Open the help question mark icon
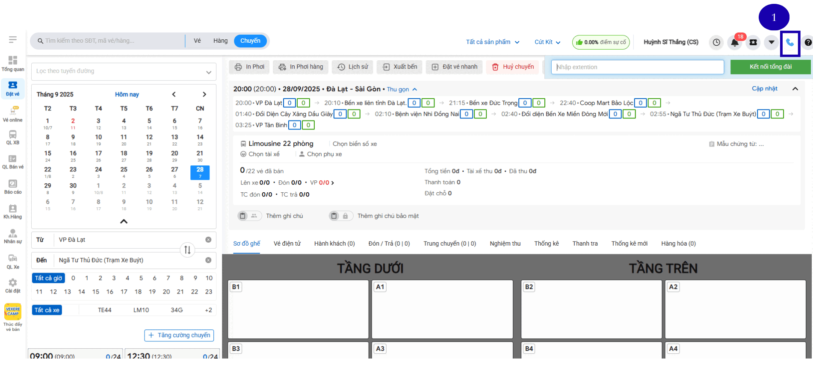Viewport: 813px width, 388px height. [807, 42]
